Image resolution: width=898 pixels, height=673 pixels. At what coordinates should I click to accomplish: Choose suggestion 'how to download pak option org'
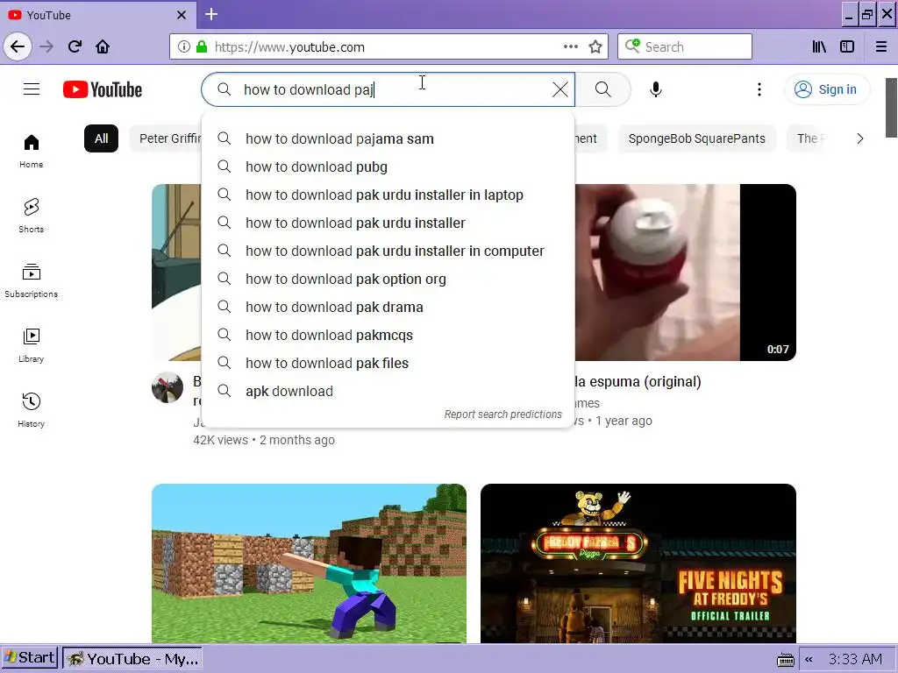[x=388, y=280]
